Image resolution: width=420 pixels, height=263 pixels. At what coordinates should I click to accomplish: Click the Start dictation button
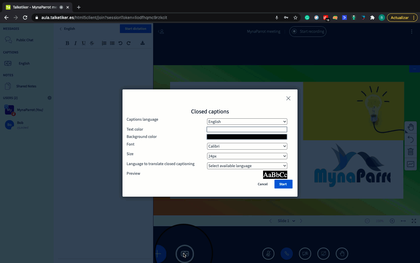[136, 29]
